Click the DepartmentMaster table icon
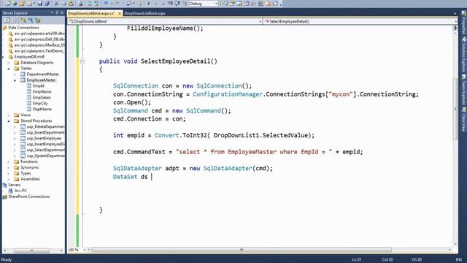The image size is (467, 263). coord(23,74)
